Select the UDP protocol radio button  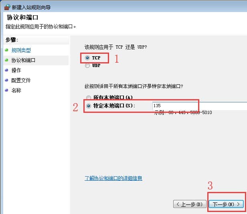[87, 65]
